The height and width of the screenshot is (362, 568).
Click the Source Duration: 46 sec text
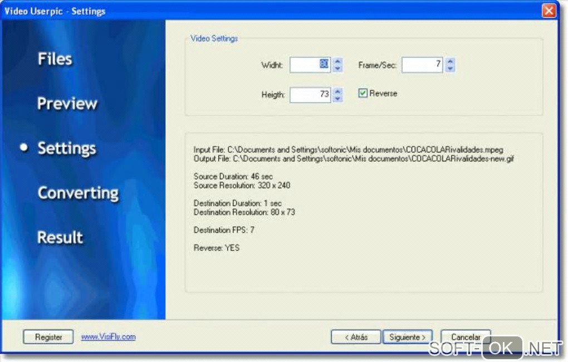(233, 177)
